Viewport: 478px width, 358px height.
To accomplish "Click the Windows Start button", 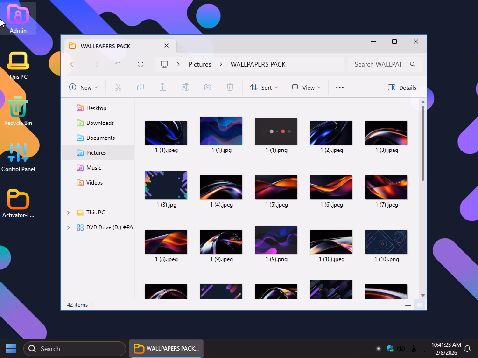I will click(11, 348).
